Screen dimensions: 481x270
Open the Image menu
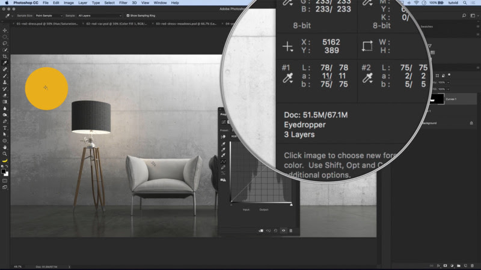(69, 3)
